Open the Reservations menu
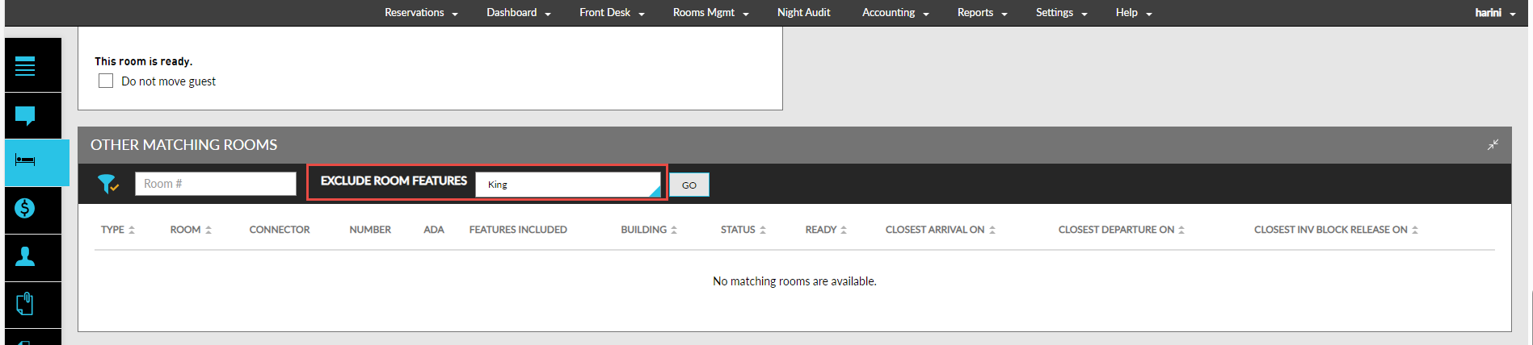The width and height of the screenshot is (1533, 345). click(x=421, y=13)
